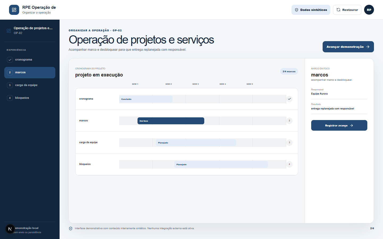The height and width of the screenshot is (239, 383).
Task: Click the number 2 circle in marcos row
Action: click(x=289, y=121)
